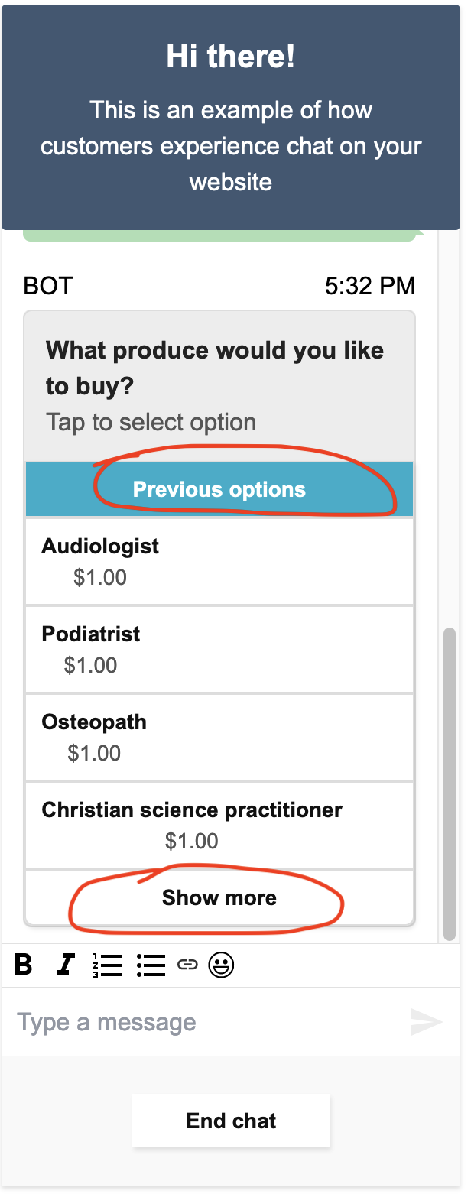Toggle italic text formatting
Screen dimensions: 471x1194
pyautogui.click(x=65, y=965)
